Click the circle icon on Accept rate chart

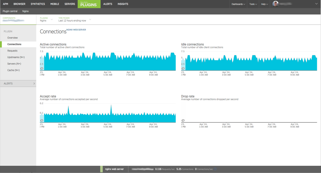coord(42,120)
